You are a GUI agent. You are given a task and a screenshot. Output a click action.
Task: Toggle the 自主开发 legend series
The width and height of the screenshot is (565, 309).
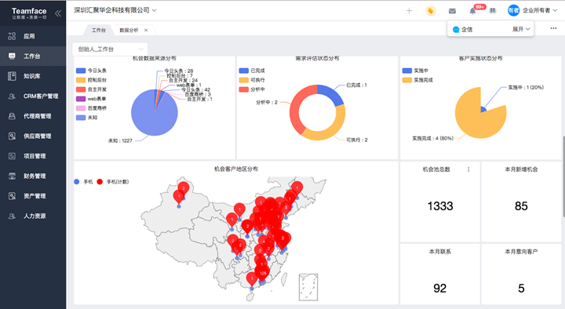pos(91,89)
